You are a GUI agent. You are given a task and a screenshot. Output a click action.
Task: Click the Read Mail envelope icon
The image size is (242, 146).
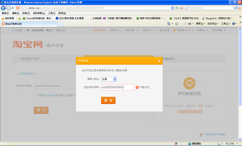(184, 24)
